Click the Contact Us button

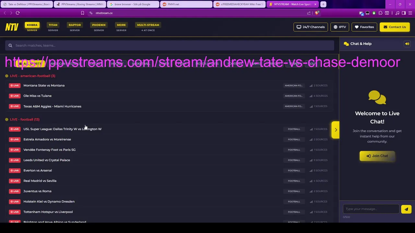pos(395,27)
